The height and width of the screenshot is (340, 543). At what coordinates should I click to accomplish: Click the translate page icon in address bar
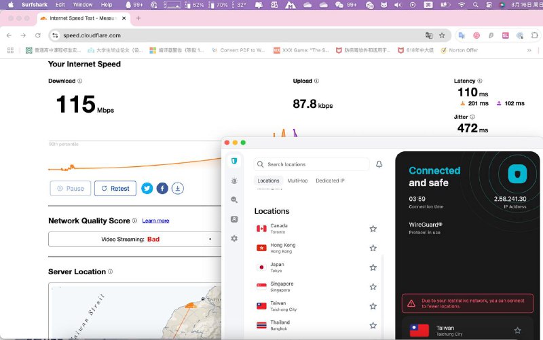429,35
